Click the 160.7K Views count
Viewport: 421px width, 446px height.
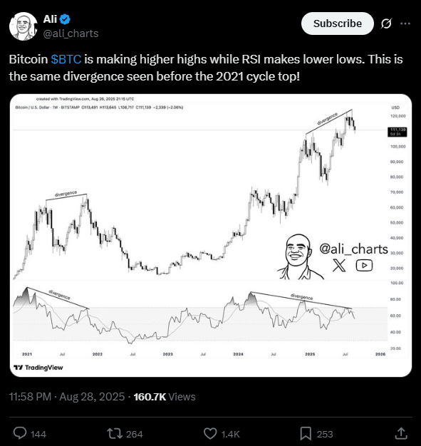click(x=165, y=397)
